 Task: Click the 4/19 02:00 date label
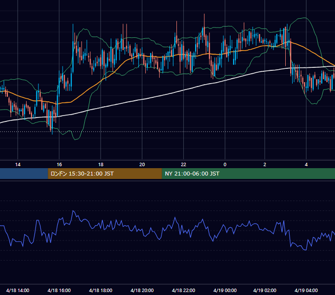click(265, 290)
